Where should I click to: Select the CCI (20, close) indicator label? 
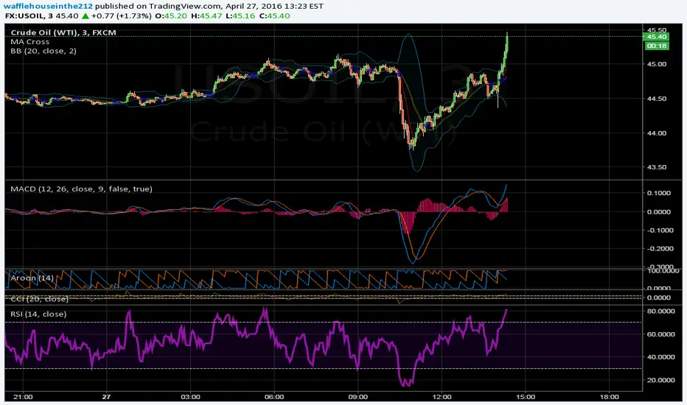pyautogui.click(x=39, y=299)
